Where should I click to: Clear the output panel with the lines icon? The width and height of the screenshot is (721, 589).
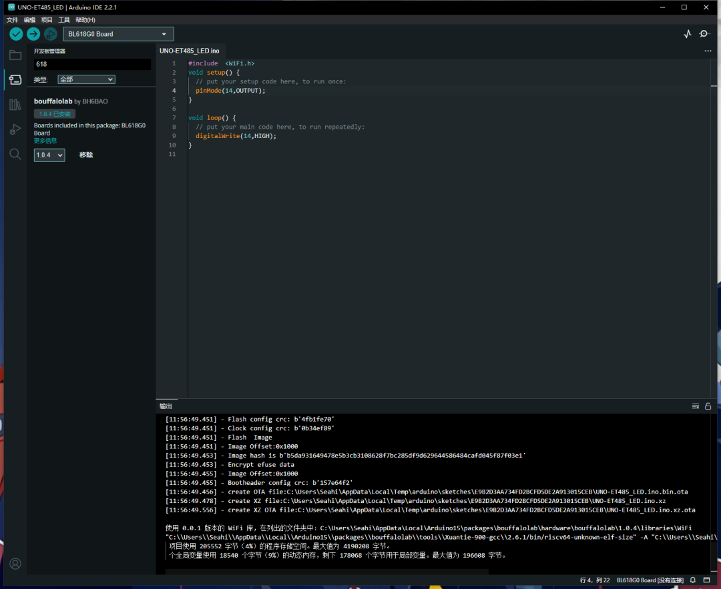pos(696,406)
